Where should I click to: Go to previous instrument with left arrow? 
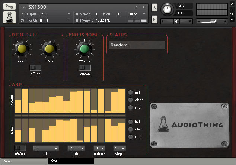click(x=137, y=7)
